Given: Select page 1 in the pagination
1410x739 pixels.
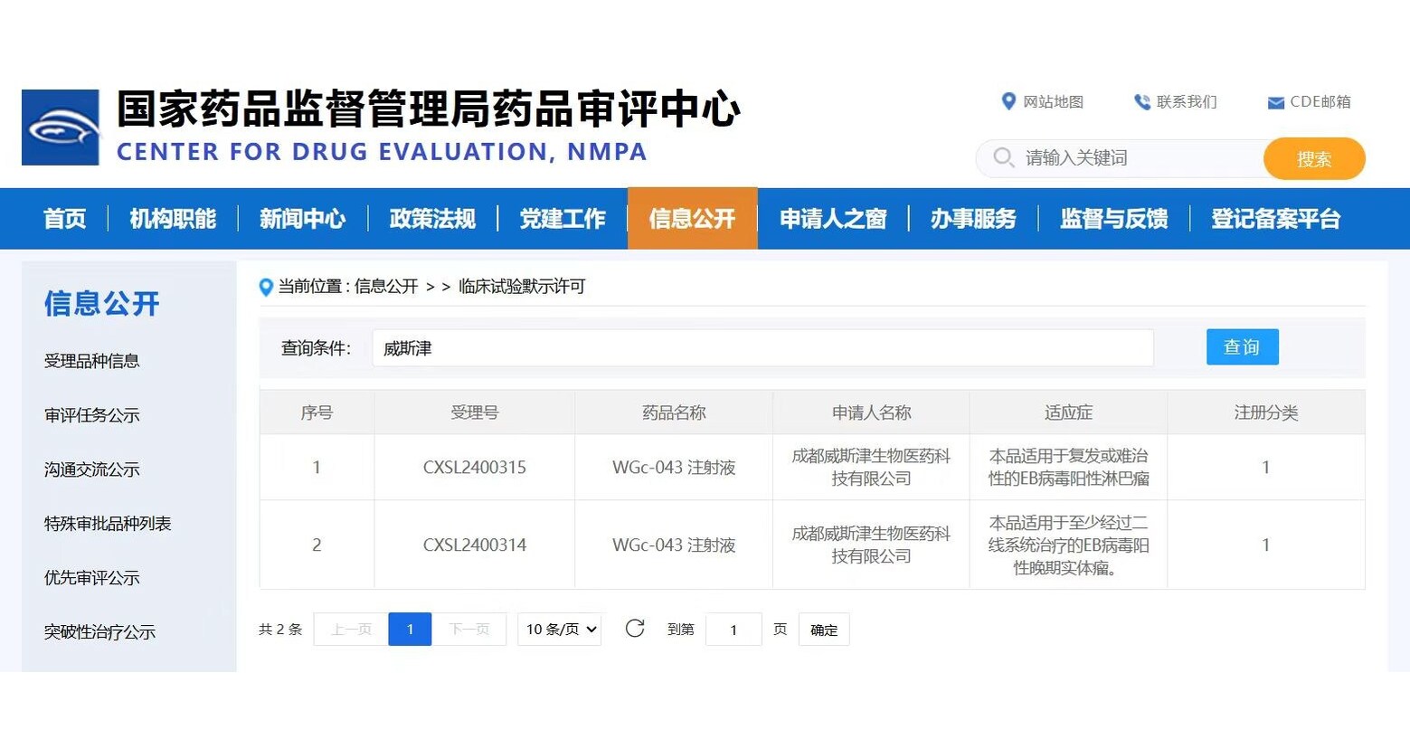Looking at the screenshot, I should coord(410,630).
